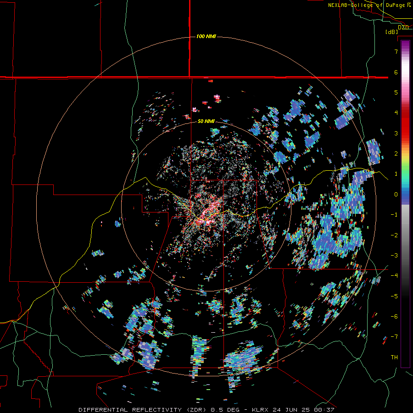Click the ZDR color scale bar
The image size is (413, 413).
[x=405, y=204]
